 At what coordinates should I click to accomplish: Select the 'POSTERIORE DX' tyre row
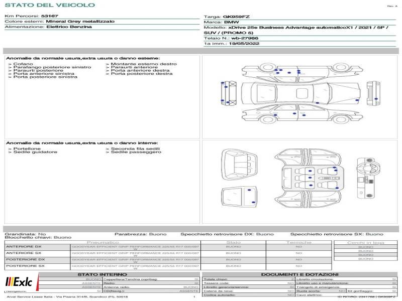pyautogui.click(x=168, y=260)
